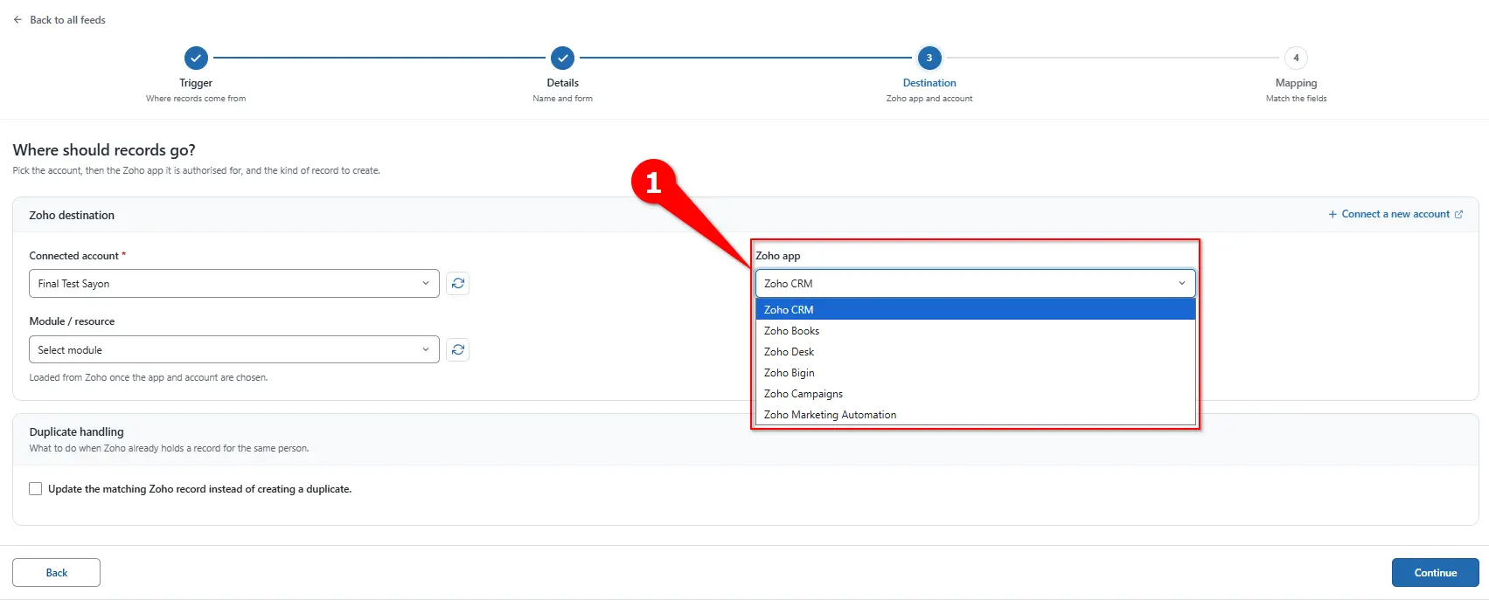Enable updating matching Zoho record checkbox
Screen dimensions: 1489x600
click(x=36, y=489)
